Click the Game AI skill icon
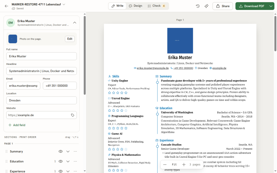This screenshot has width=277, height=173. pos(109,134)
